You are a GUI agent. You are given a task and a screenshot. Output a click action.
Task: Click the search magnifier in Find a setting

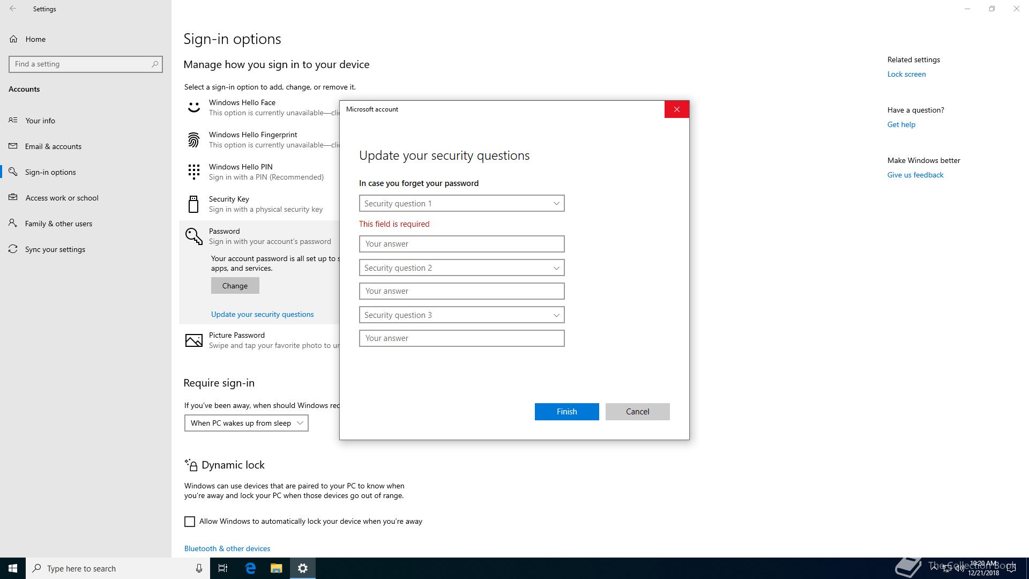pos(155,64)
